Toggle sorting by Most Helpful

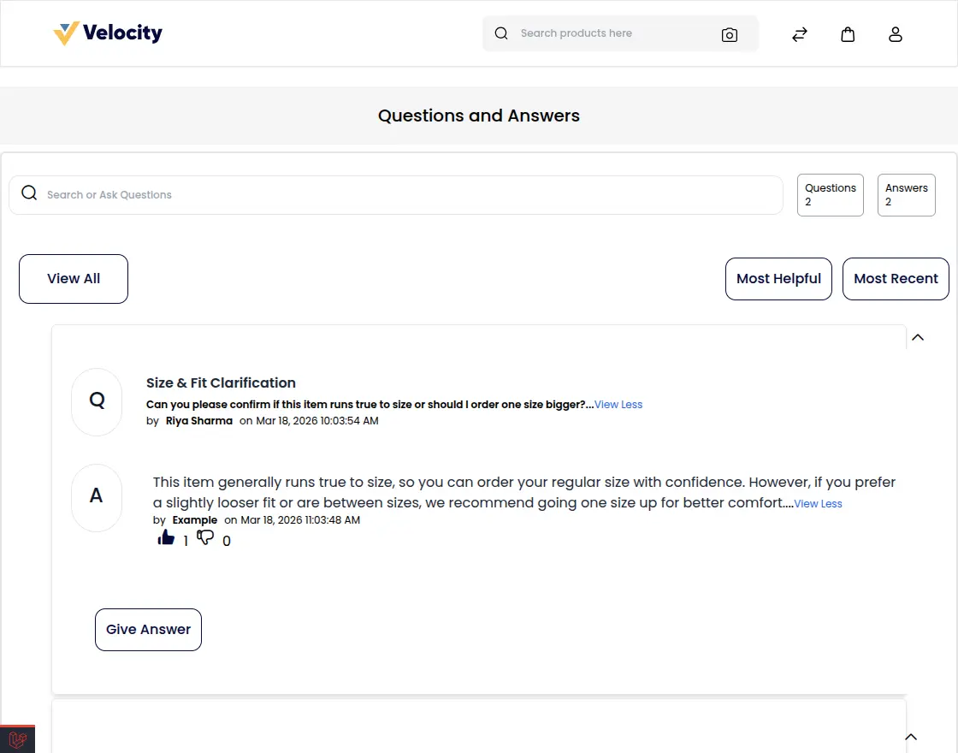778,278
